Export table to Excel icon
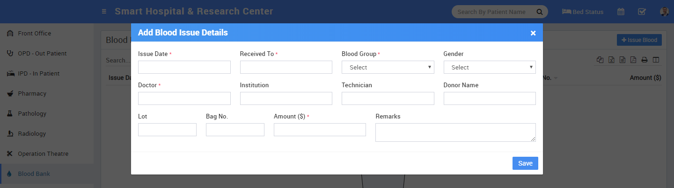This screenshot has width=674, height=188. click(611, 60)
